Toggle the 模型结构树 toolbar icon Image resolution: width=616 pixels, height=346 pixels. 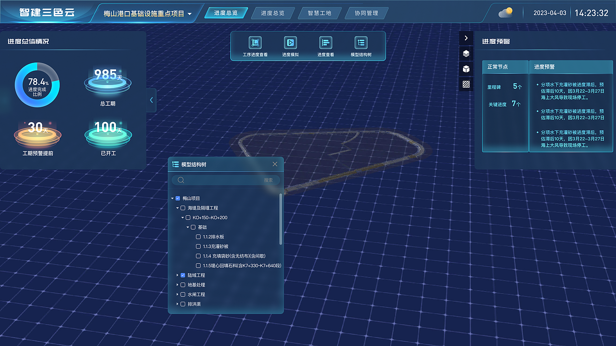(361, 42)
